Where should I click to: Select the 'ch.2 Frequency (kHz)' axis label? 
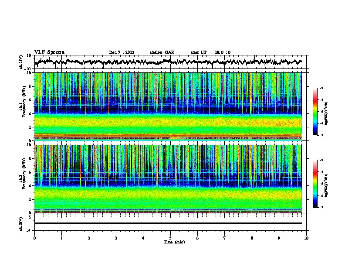point(23,174)
